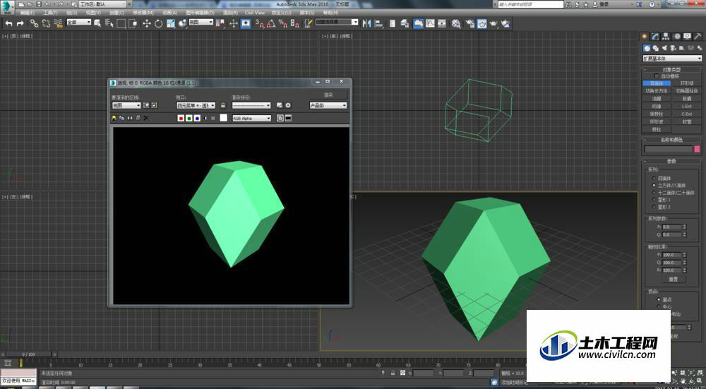Screen dimensions: 706x389
Task: Select the Link tool (chain icon)
Action: click(x=34, y=23)
